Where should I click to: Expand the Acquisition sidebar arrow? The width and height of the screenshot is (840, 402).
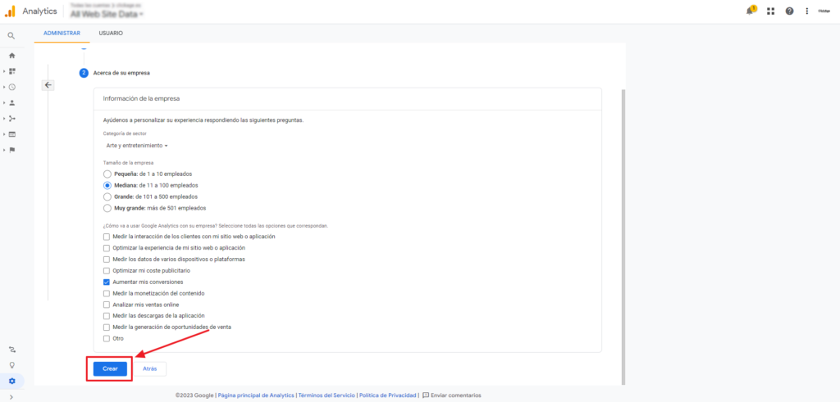click(4, 119)
